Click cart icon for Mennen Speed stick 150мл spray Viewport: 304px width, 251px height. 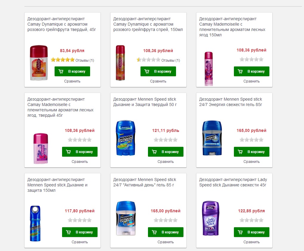68,232
